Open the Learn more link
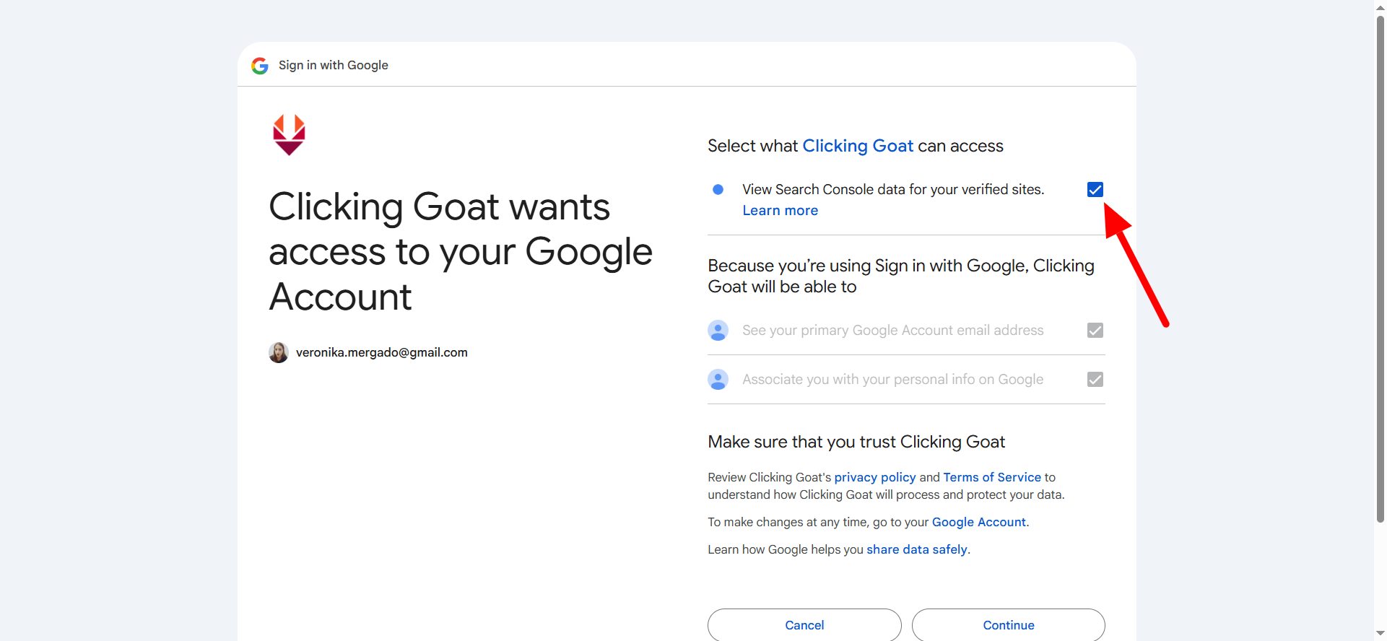Screen dimensions: 1387x641 pos(780,211)
